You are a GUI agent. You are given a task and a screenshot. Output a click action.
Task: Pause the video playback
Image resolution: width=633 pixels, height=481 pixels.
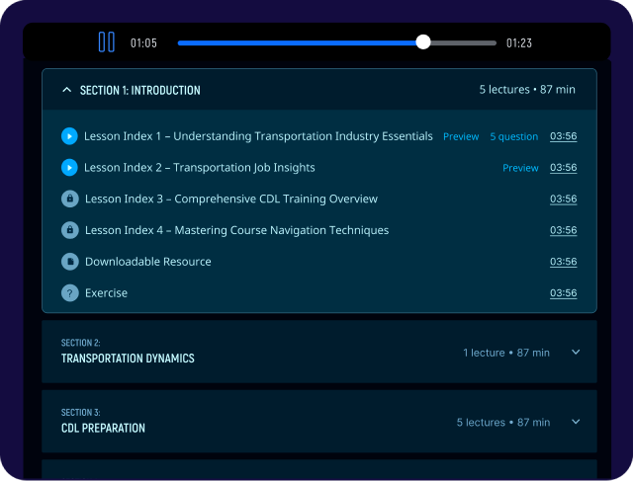(x=106, y=42)
